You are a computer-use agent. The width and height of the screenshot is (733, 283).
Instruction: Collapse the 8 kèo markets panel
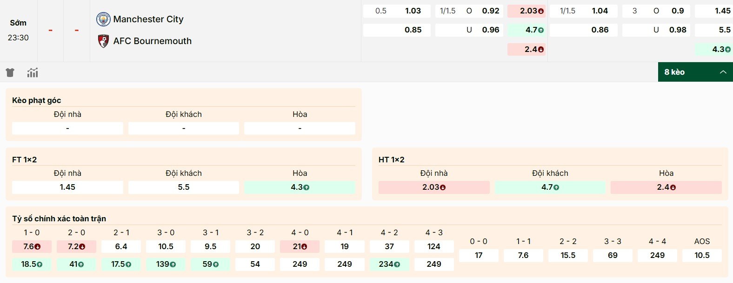[x=674, y=72]
